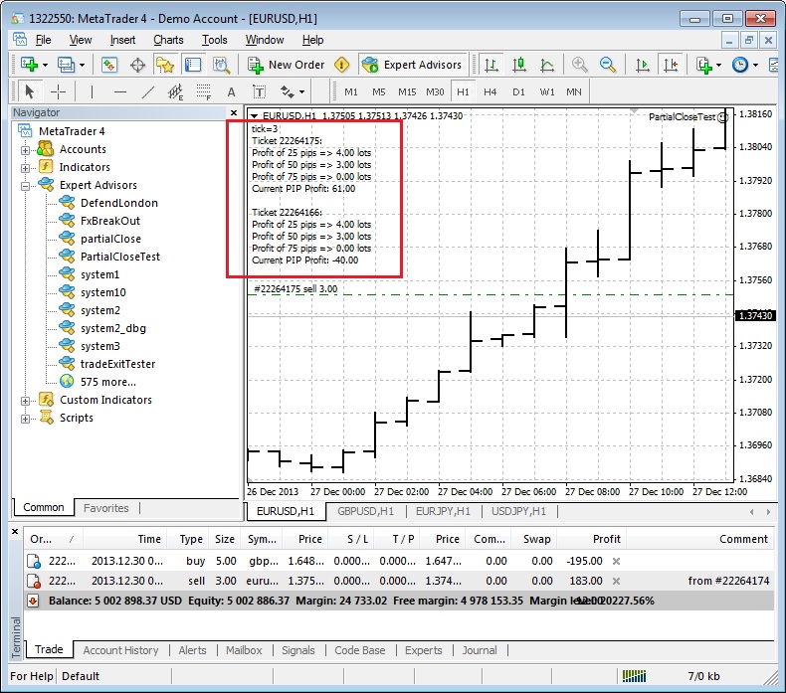Click the Profiles icon
The image size is (786, 693).
tap(66, 65)
